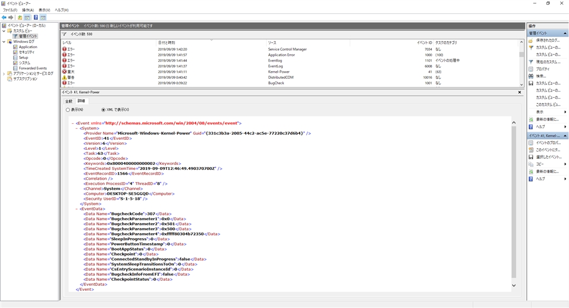Collapse the イベント 41, Kernel-... actions section
Screen dimensions: 569x308
547,135
